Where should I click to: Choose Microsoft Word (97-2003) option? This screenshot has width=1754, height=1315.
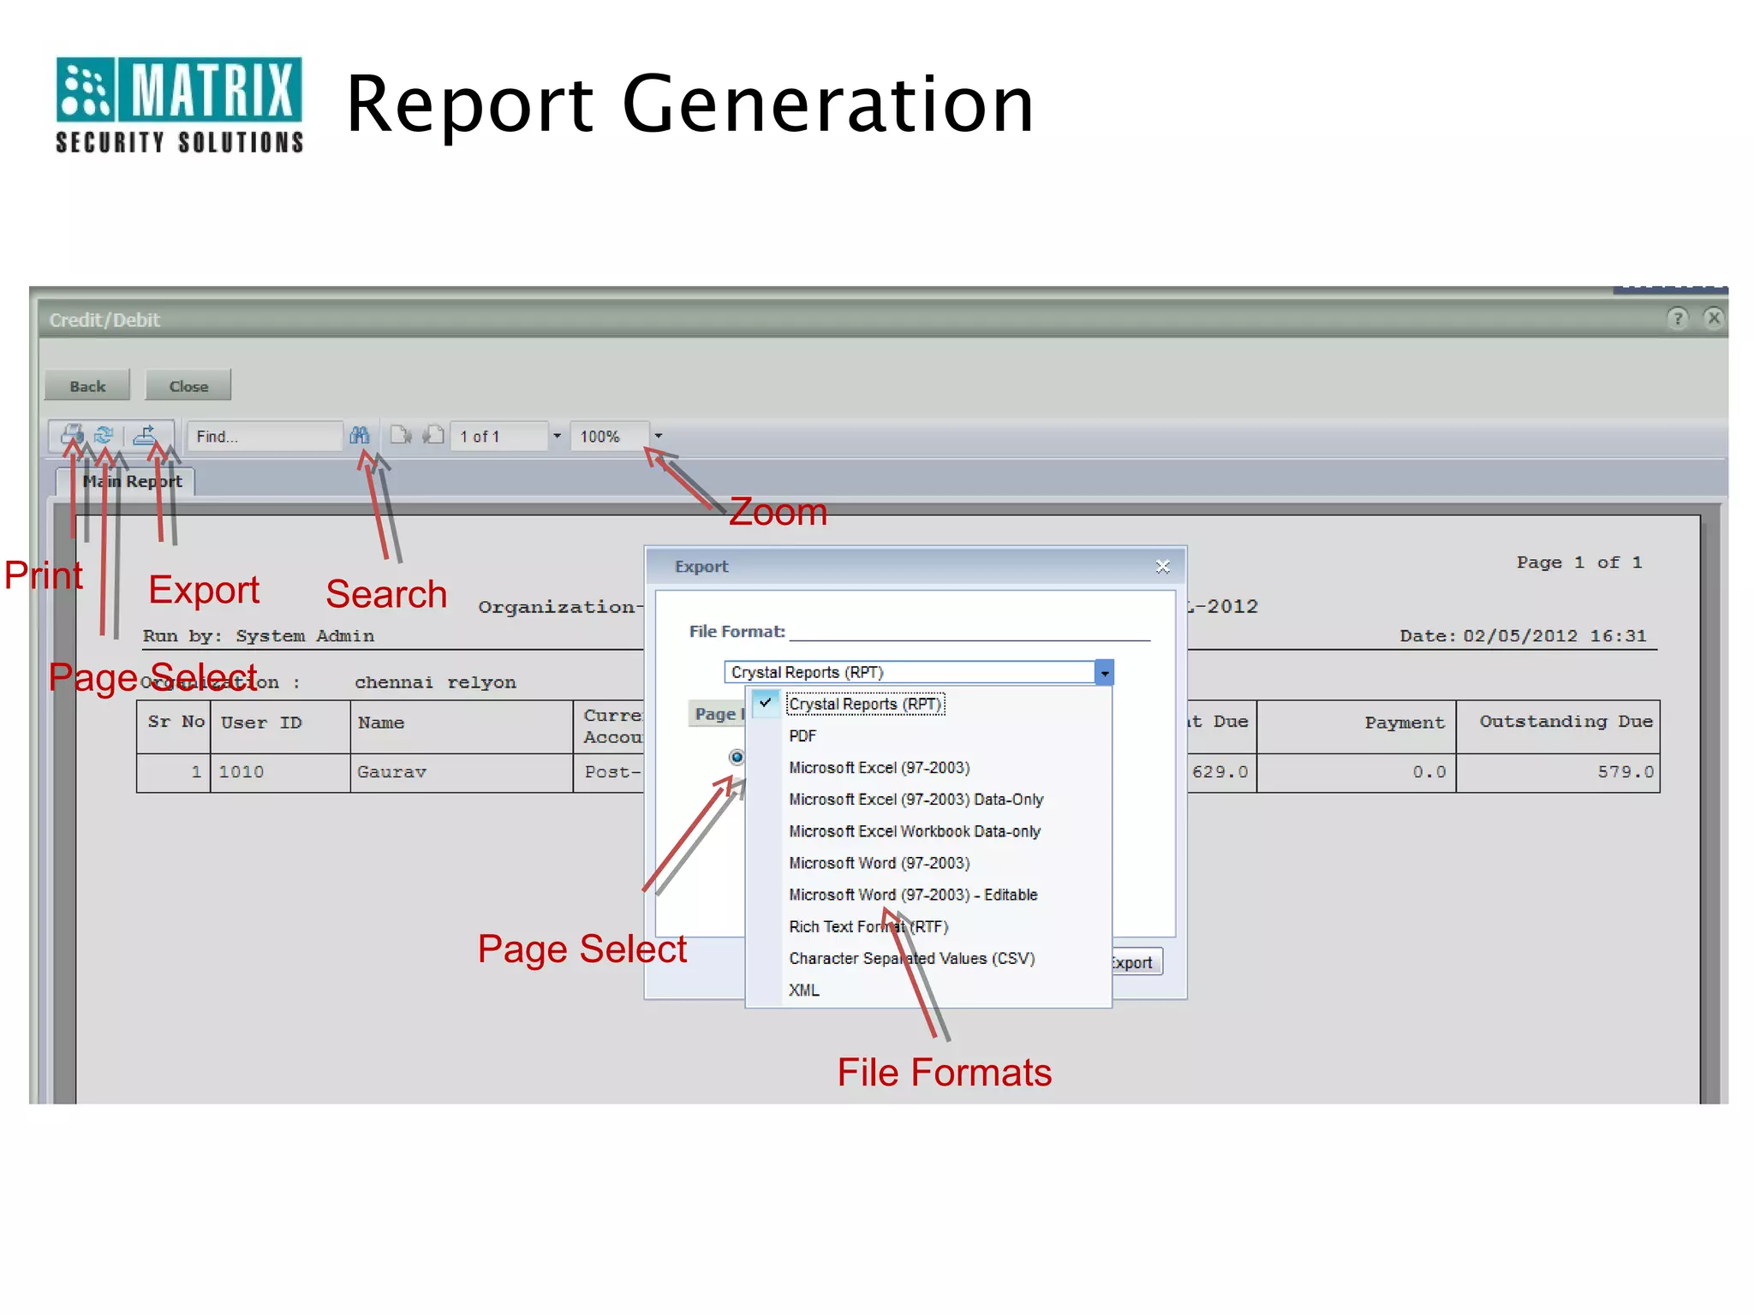[930, 863]
